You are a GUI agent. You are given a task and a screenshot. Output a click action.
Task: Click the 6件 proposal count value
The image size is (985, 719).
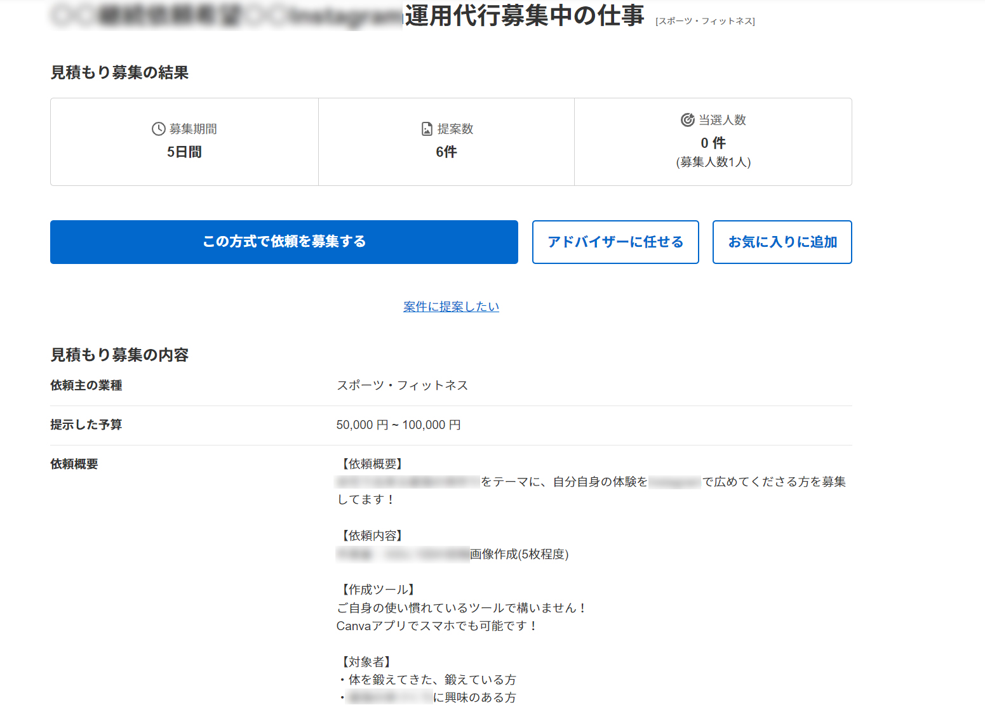coord(446,152)
